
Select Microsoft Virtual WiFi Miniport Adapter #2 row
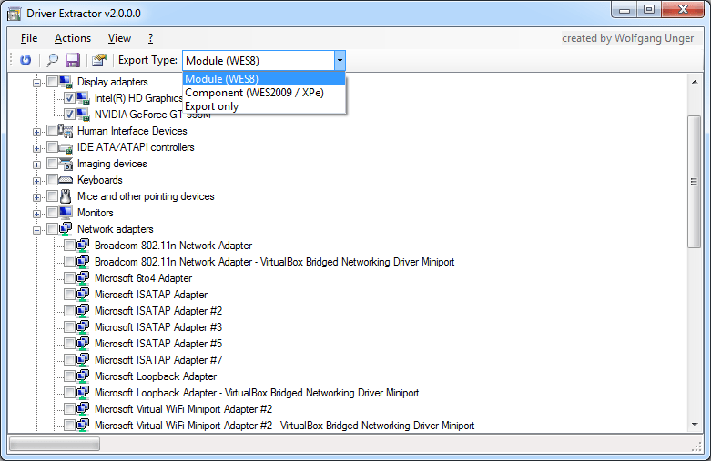coord(183,409)
